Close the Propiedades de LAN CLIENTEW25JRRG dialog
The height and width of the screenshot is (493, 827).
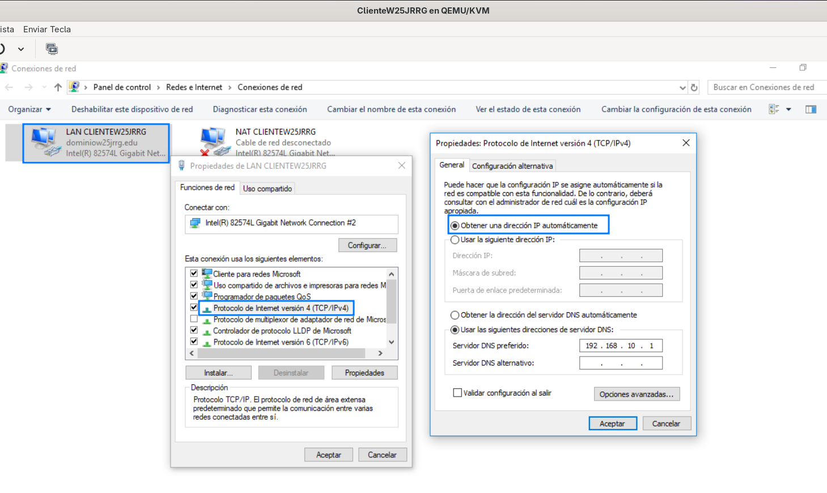click(402, 165)
